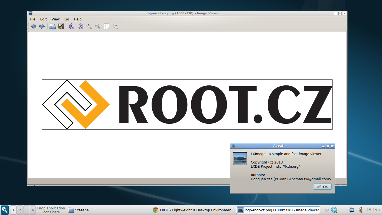Viewport: 382px width, 215px height.
Task: Rotate the image clockwise
Action: pyautogui.click(x=71, y=26)
